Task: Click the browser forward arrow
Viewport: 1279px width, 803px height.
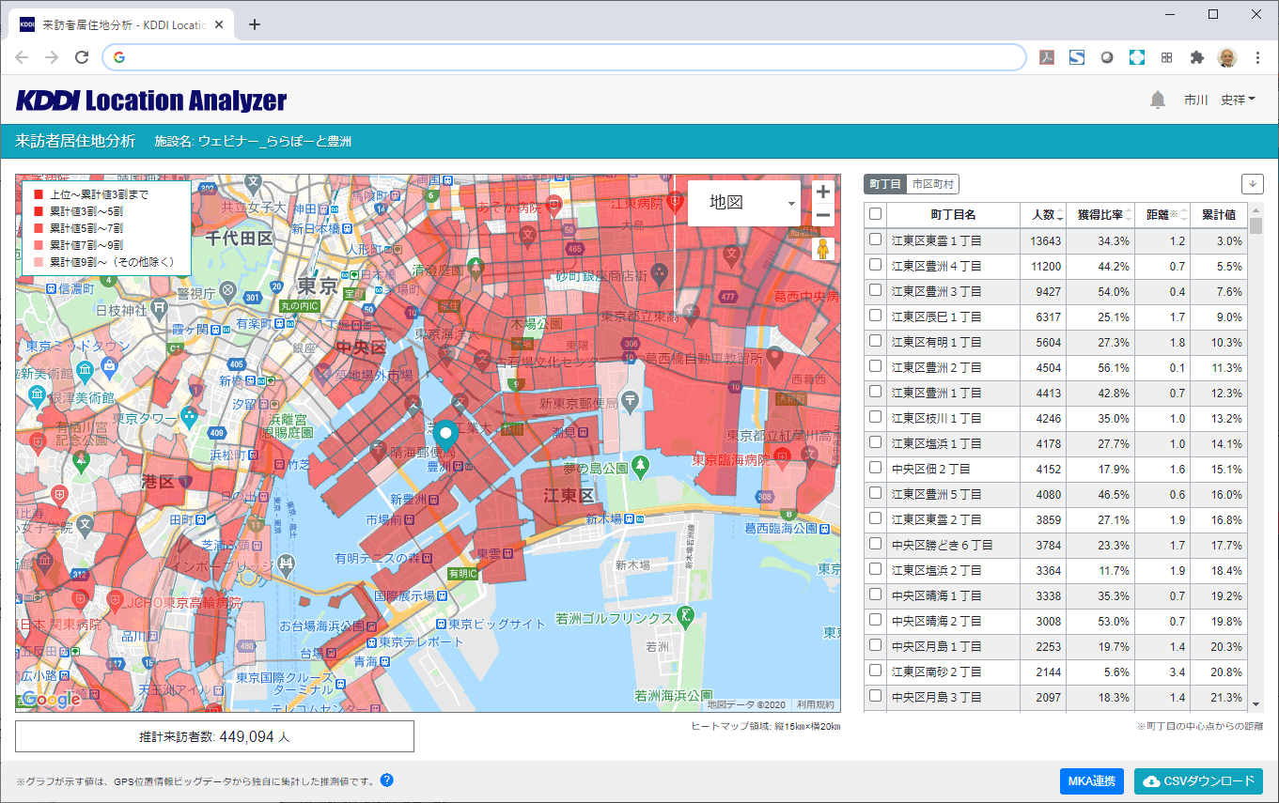Action: [52, 57]
